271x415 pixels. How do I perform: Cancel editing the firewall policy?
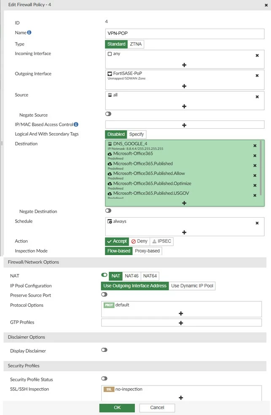click(x=157, y=407)
